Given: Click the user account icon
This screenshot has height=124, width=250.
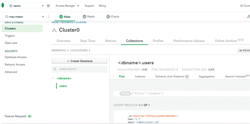Looking at the screenshot, I should pyautogui.click(x=248, y=16).
